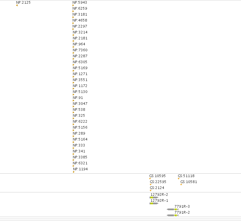Screen dimensions: 241x221
Task: Click the NP:325 feature label
Action: coord(79,116)
